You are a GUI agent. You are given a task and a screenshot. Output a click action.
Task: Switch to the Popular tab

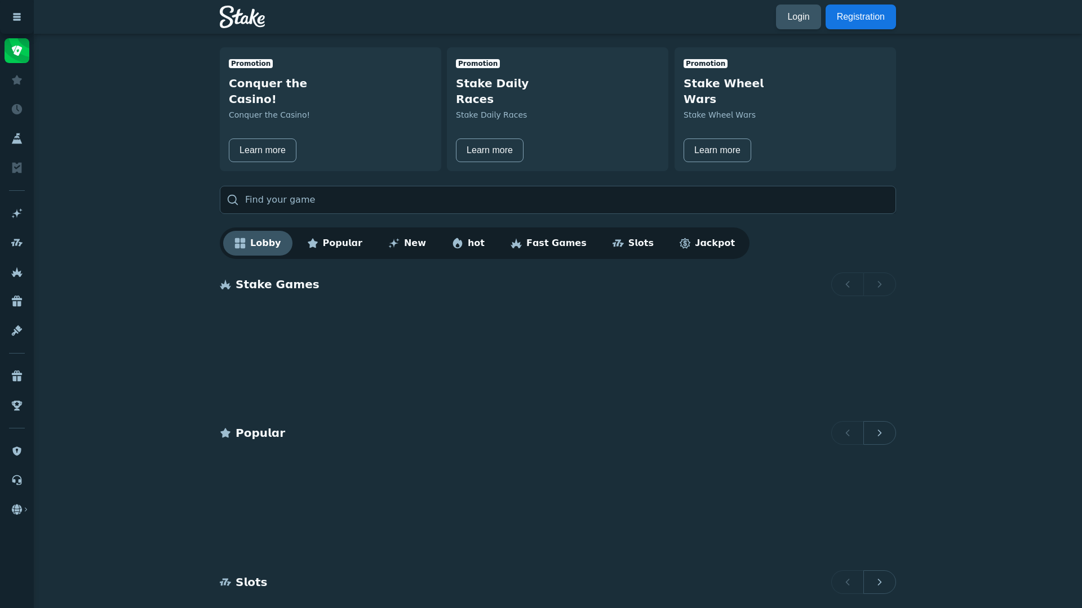coord(335,243)
